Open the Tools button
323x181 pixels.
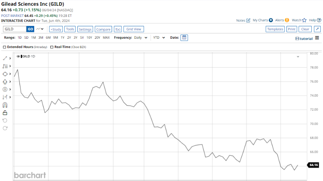pos(70,29)
